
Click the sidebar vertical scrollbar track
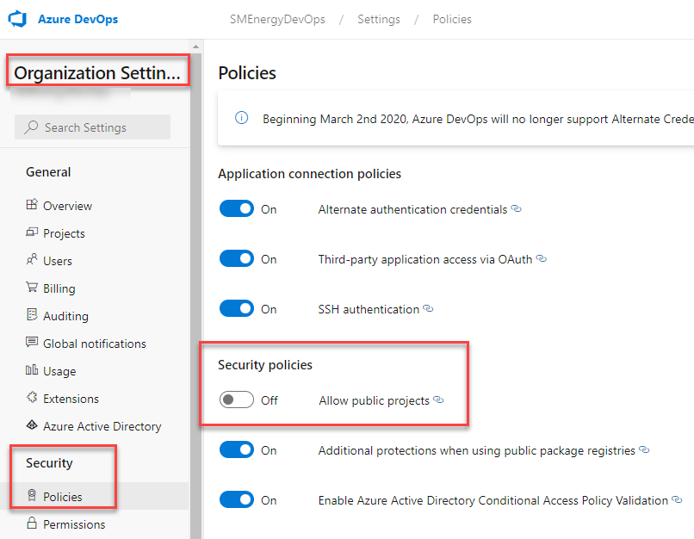coord(195,295)
